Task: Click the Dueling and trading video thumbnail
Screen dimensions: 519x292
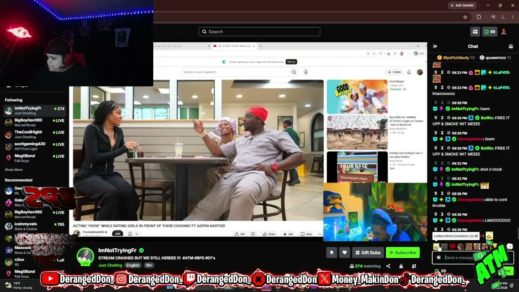Action: tap(357, 167)
